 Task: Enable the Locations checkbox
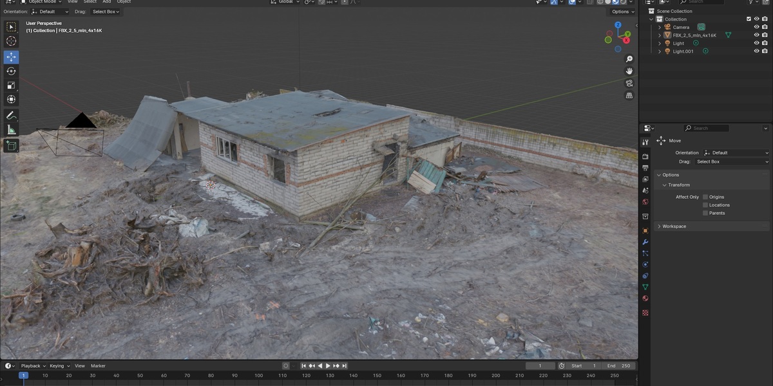pyautogui.click(x=705, y=205)
